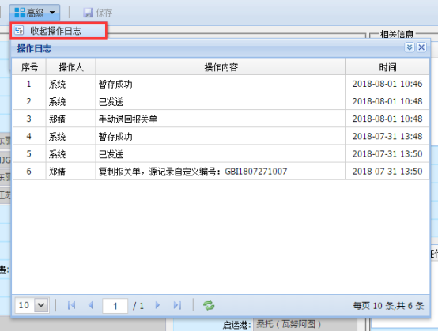Image resolution: width=438 pixels, height=332 pixels.
Task: Click the 时间 column header
Action: (387, 67)
